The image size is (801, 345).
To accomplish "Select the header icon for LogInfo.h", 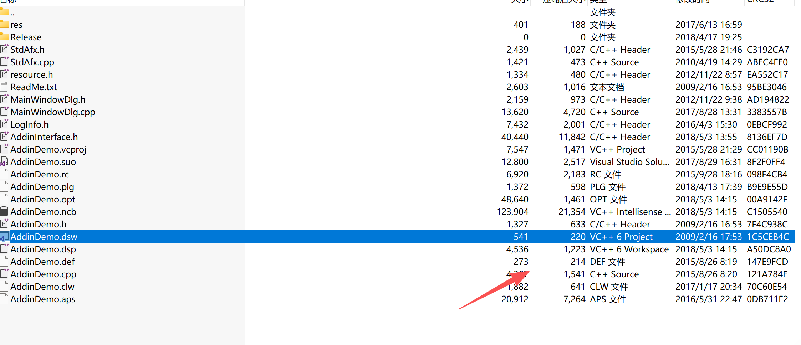I will (x=4, y=124).
